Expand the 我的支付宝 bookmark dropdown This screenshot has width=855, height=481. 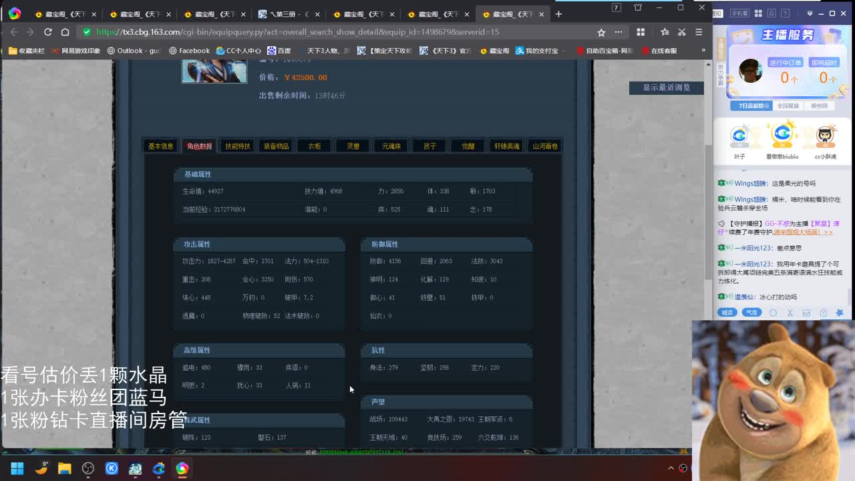(563, 51)
